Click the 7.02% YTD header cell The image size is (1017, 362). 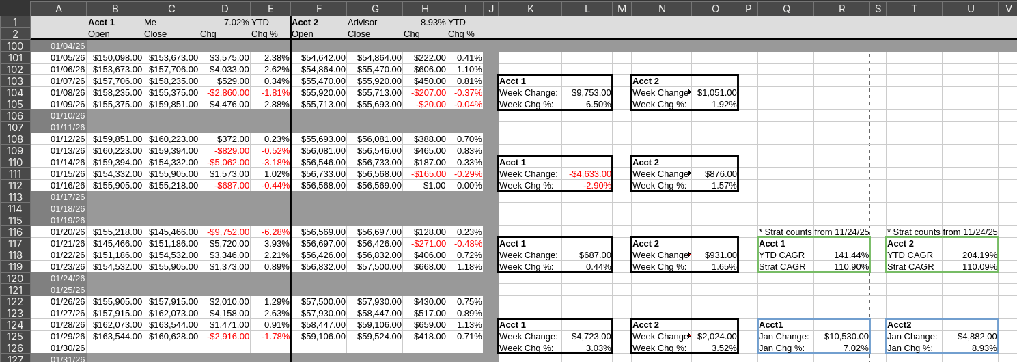pos(225,22)
